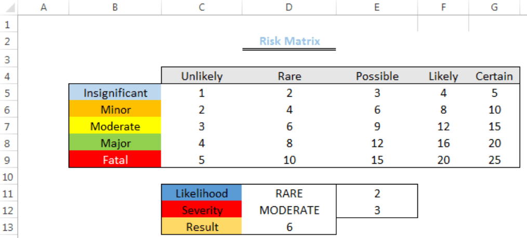Viewport: 527px width, 238px height.
Task: Click the RARE likelihood input cell
Action: coord(289,193)
